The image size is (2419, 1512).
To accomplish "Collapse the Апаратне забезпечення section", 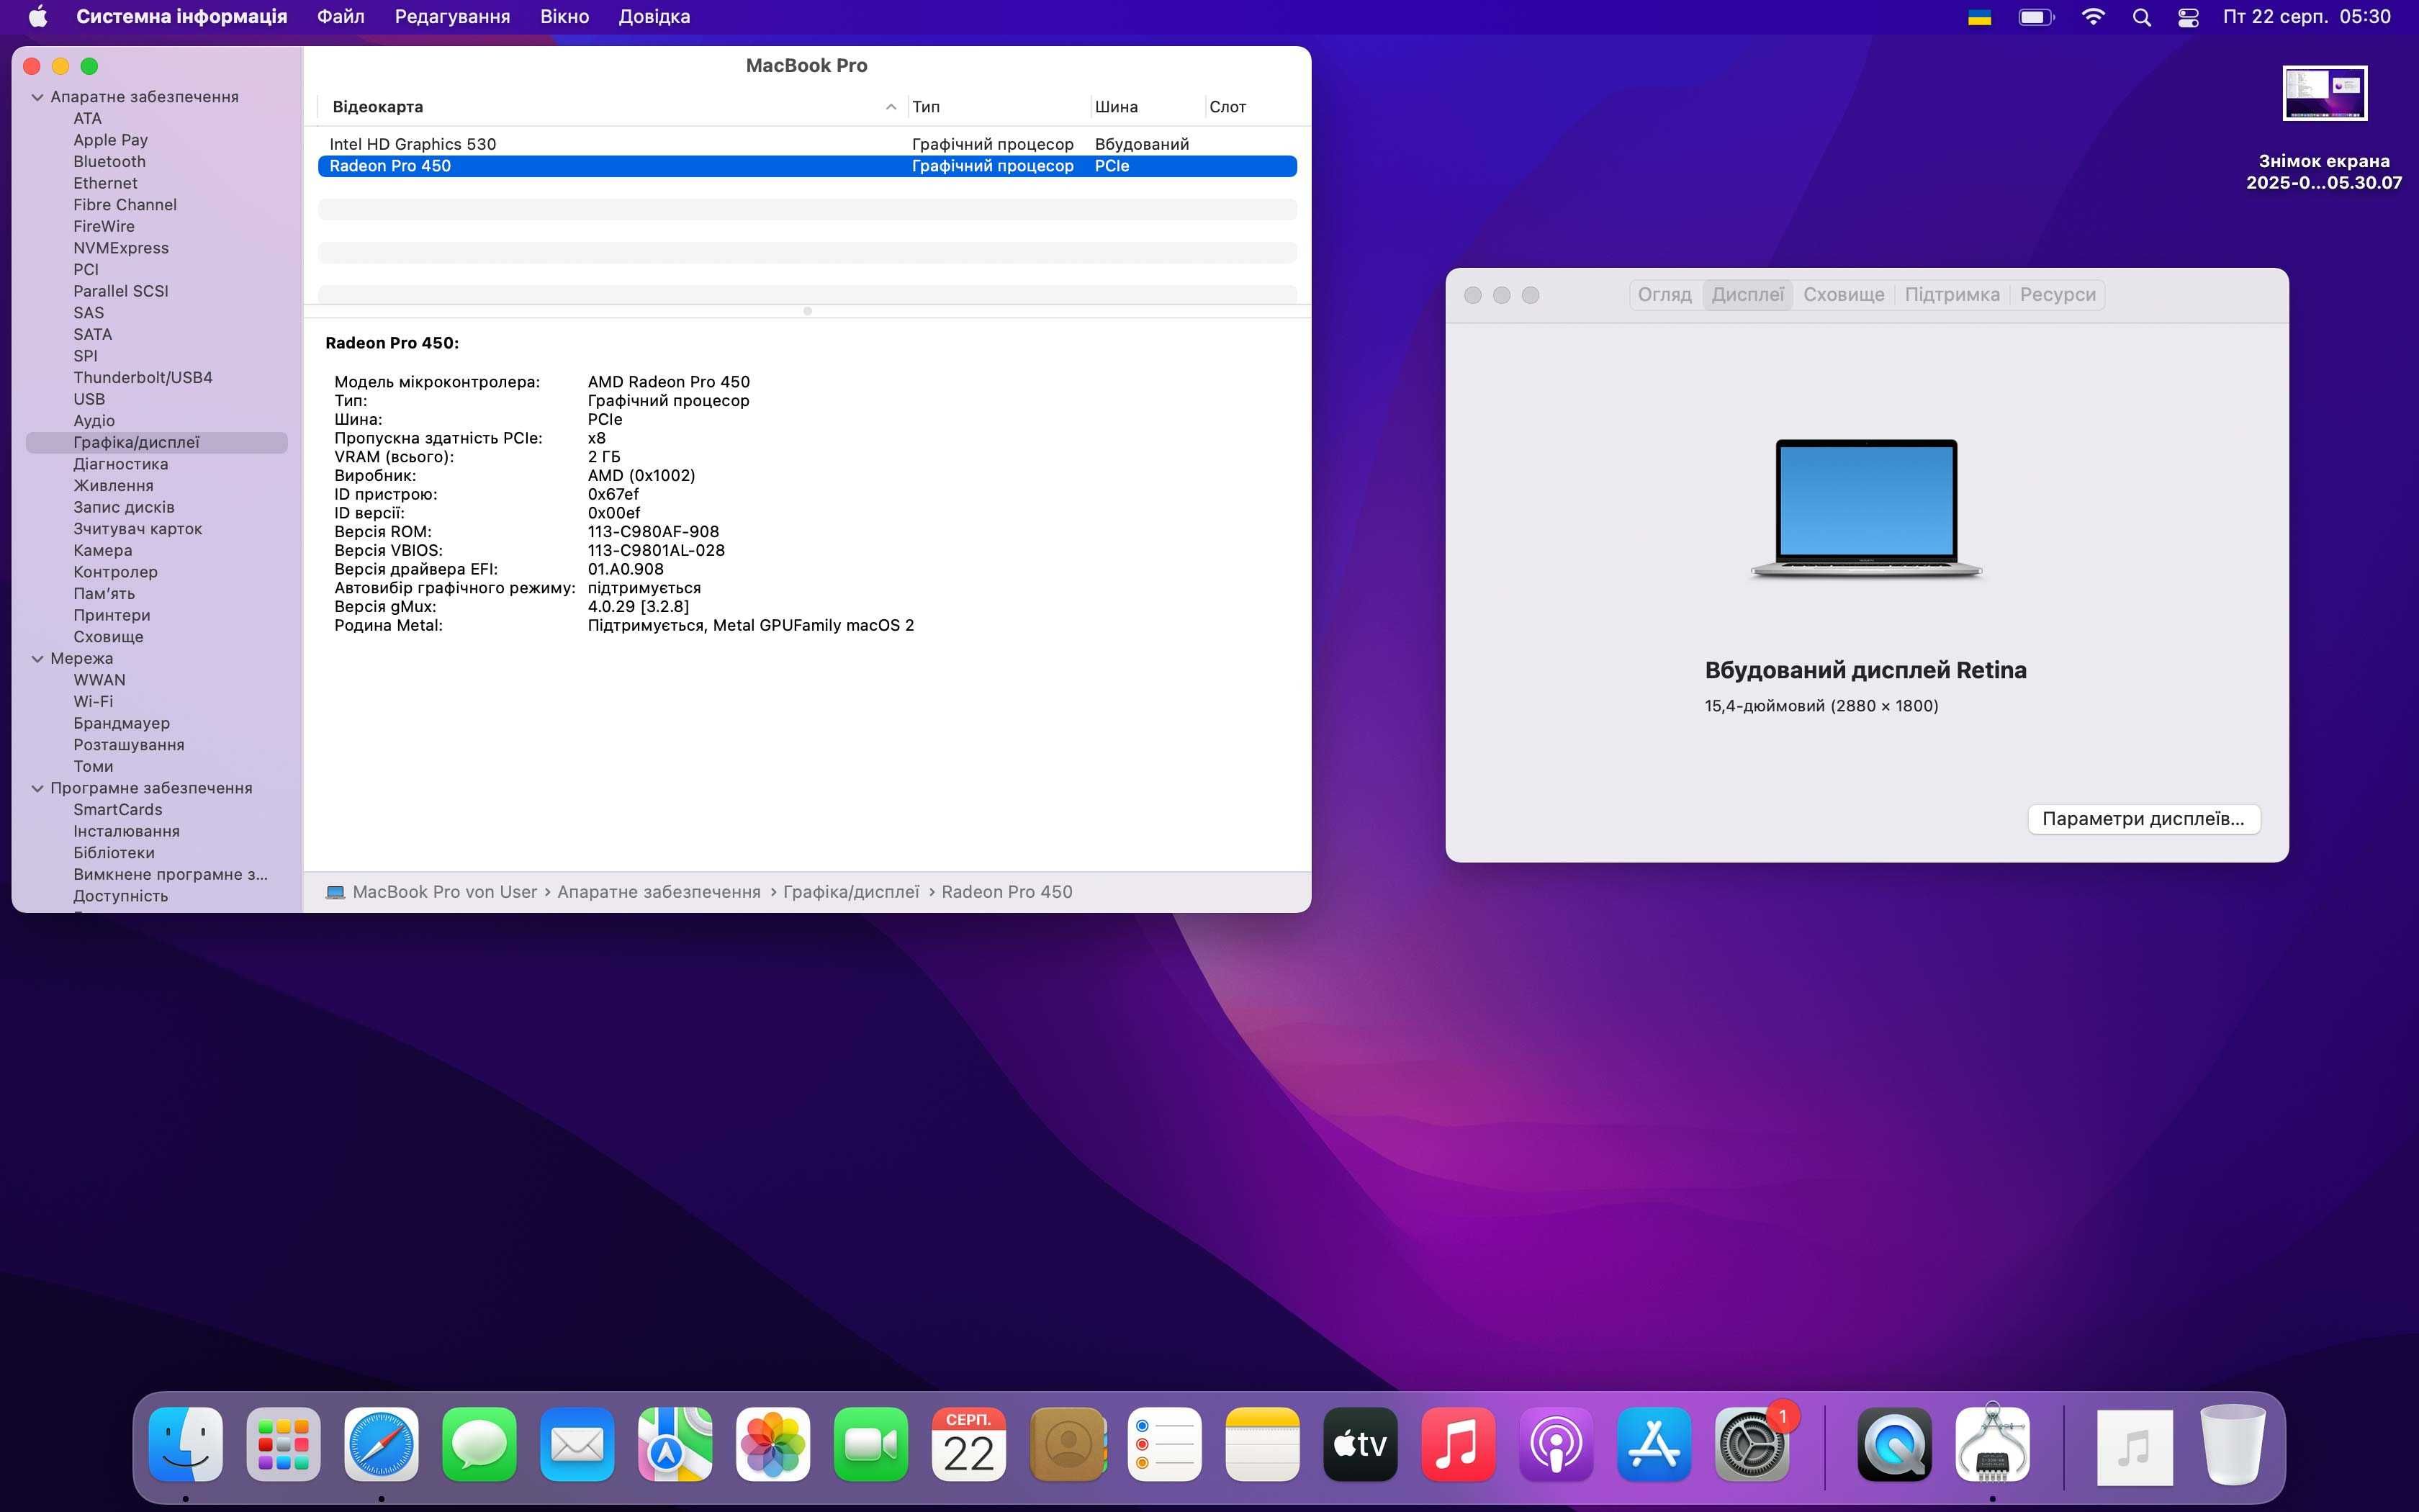I will [37, 97].
